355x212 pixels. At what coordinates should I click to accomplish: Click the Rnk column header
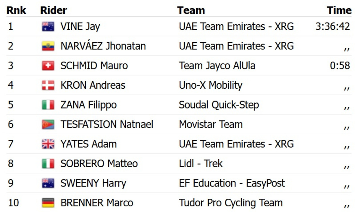tap(16, 10)
